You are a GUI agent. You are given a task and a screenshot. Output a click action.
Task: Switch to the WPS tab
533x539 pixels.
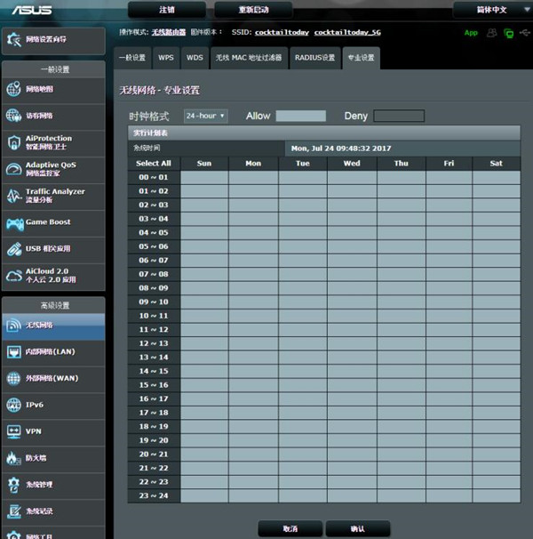coord(166,57)
